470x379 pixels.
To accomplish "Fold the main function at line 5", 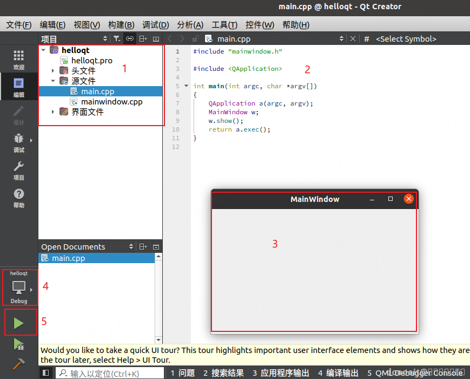I will click(186, 86).
